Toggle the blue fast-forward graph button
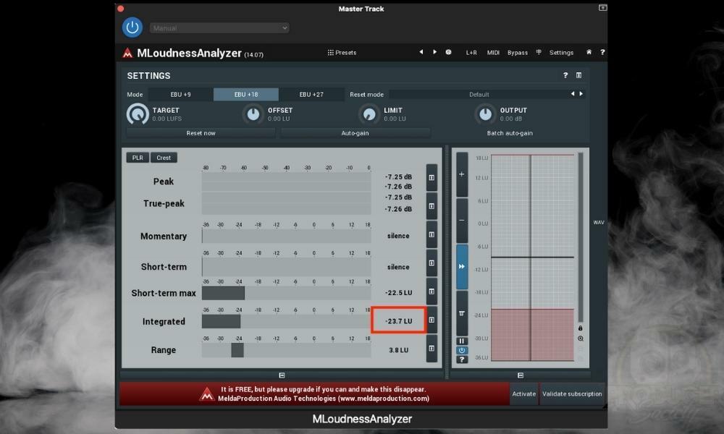724x434 pixels. (x=462, y=267)
